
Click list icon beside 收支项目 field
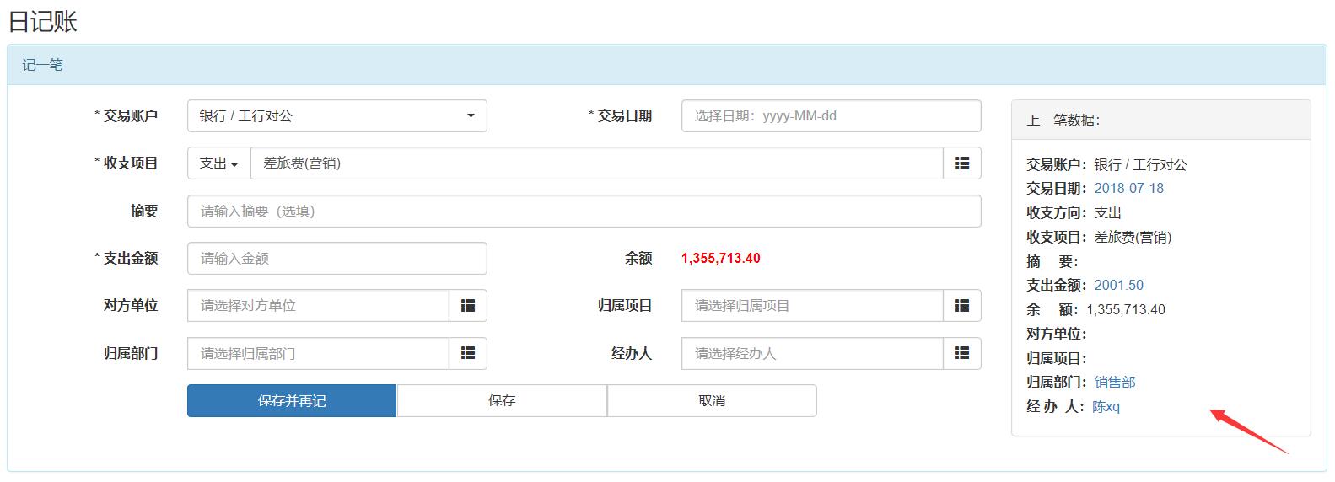pos(961,163)
